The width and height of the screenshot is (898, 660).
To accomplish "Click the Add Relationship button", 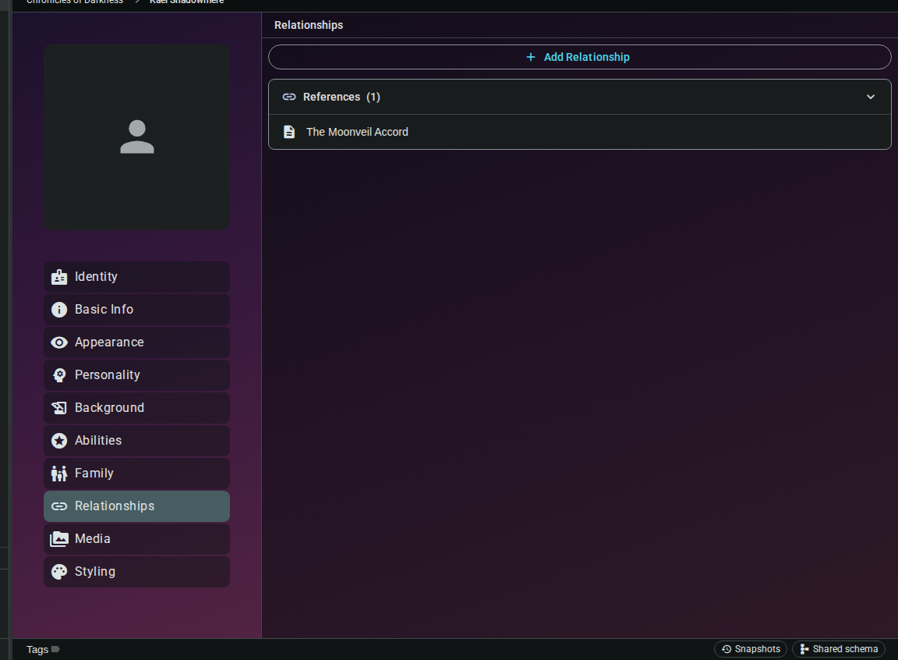I will click(580, 57).
